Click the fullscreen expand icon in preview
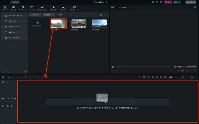Viewport: 199px width, 124px height. [x=195, y=70]
